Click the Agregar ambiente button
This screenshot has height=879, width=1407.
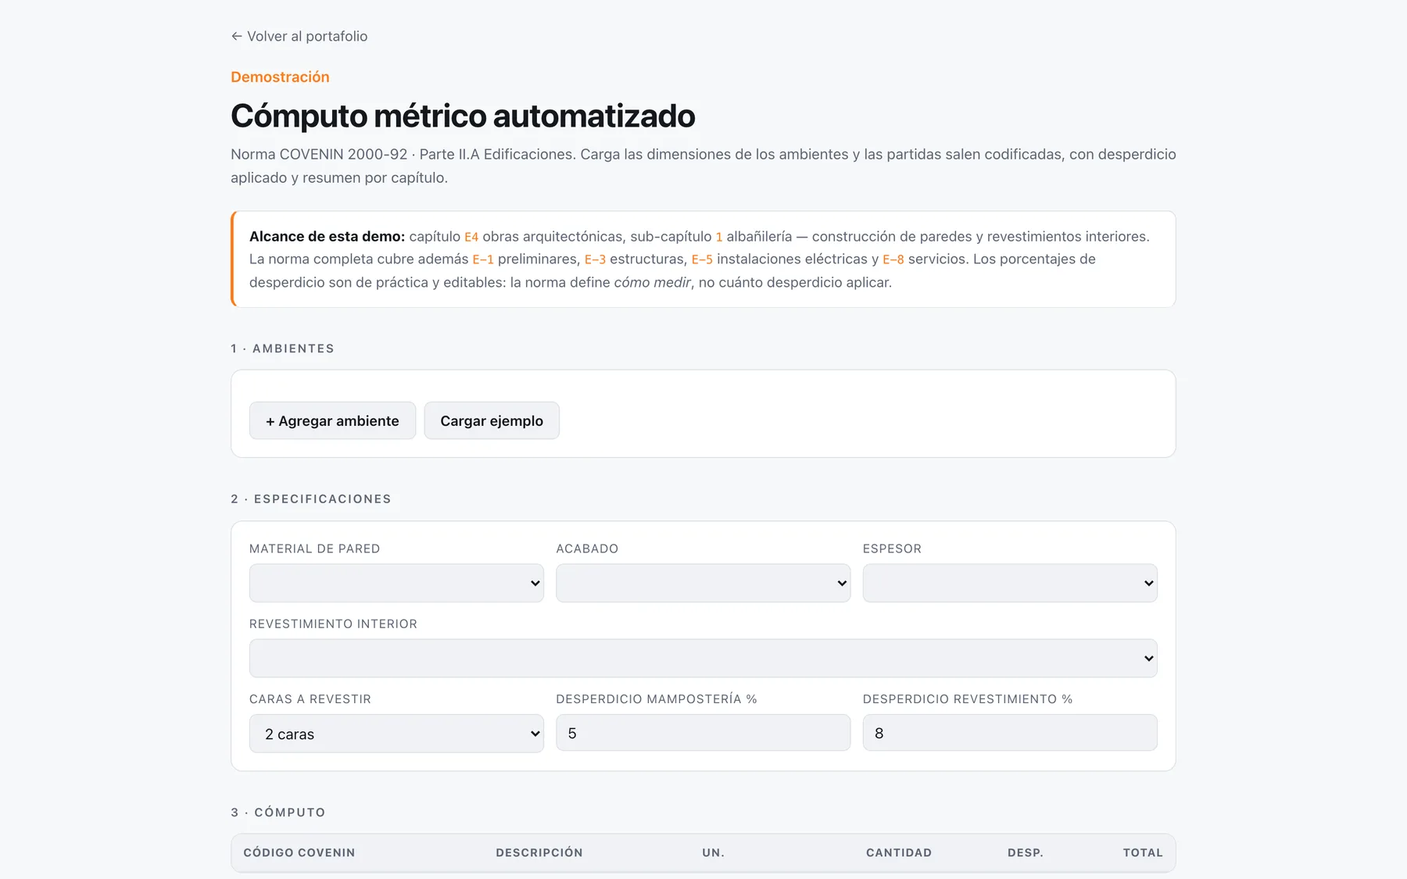(332, 420)
